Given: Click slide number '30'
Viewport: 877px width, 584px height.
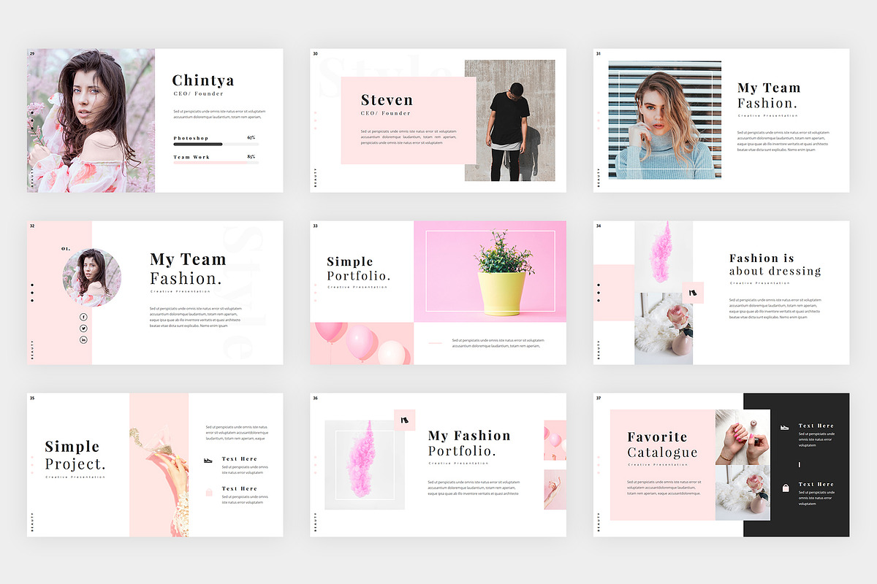Looking at the screenshot, I should click(x=315, y=53).
